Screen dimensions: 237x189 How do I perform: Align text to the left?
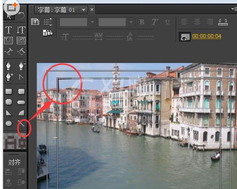pos(185,22)
